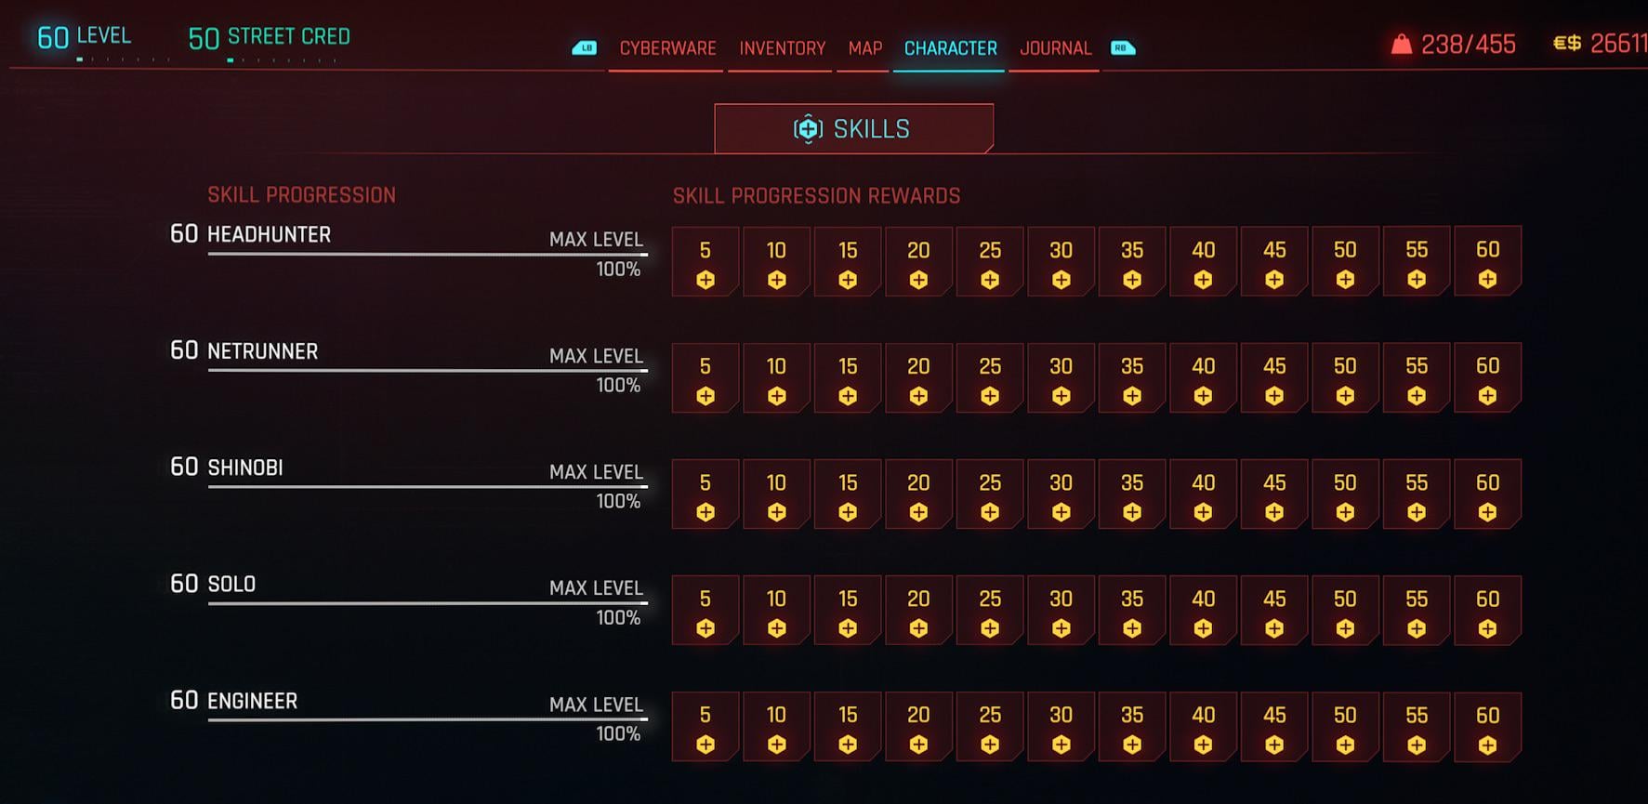Click the red carry weight icon

(1402, 44)
